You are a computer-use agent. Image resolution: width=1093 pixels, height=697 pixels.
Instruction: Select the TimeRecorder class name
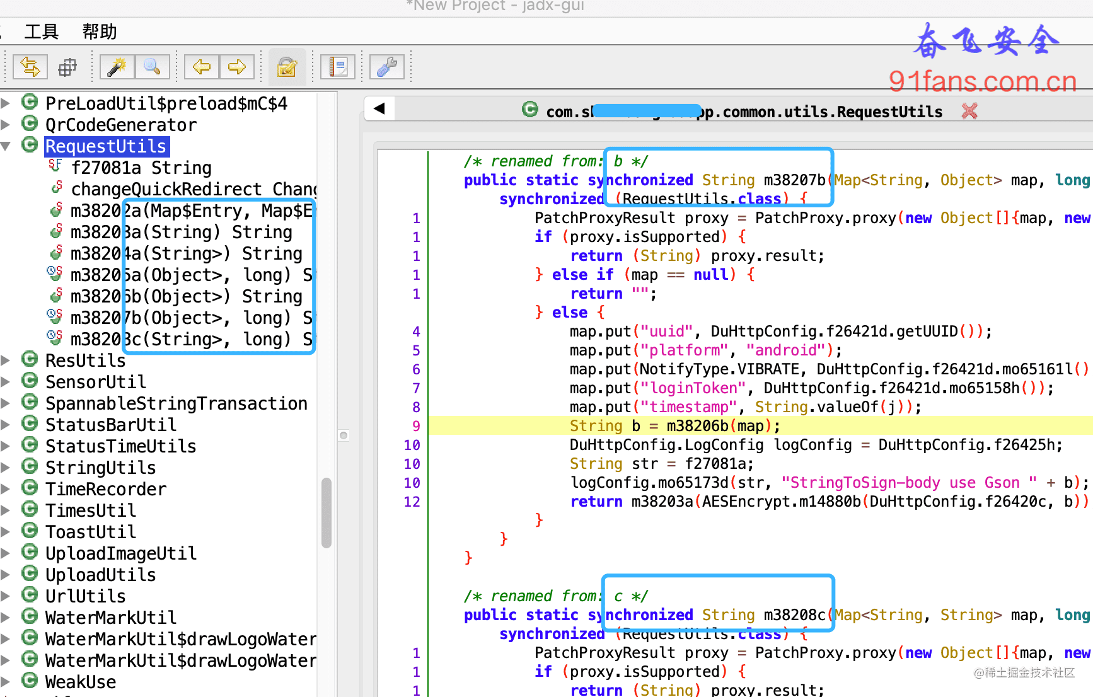pyautogui.click(x=106, y=489)
